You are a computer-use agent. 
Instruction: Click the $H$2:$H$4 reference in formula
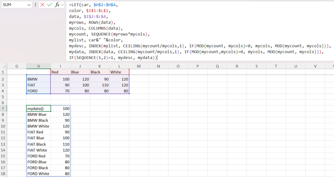(105, 5)
